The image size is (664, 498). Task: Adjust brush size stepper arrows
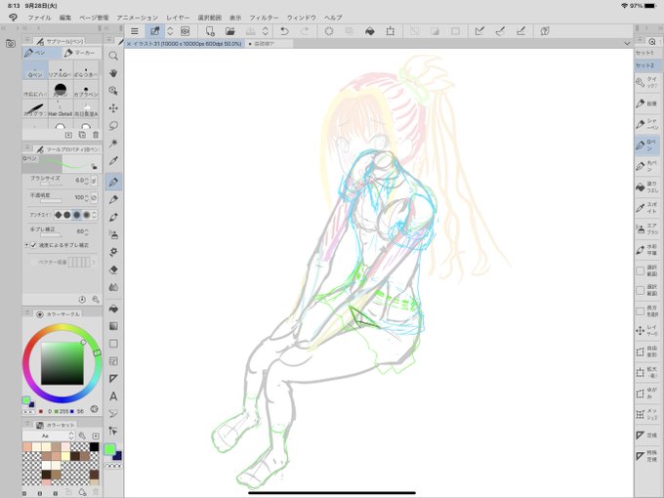click(86, 181)
